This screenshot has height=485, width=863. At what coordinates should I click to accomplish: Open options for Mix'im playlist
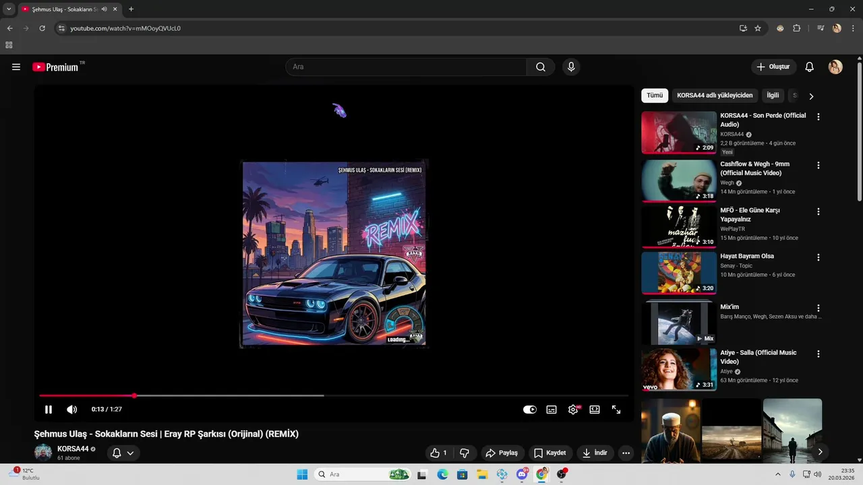tap(819, 308)
